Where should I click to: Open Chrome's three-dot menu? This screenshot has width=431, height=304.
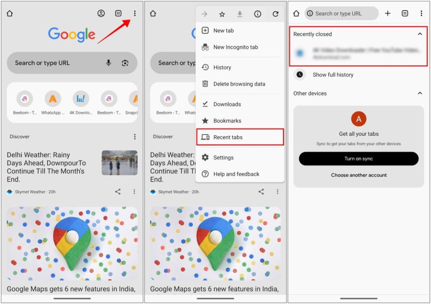click(x=134, y=13)
